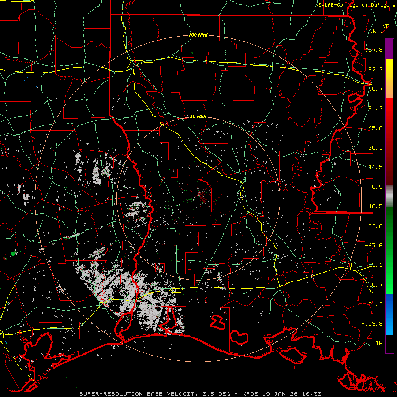Select the -16.5 velocity scale value
The height and width of the screenshot is (397, 397).
click(x=374, y=206)
